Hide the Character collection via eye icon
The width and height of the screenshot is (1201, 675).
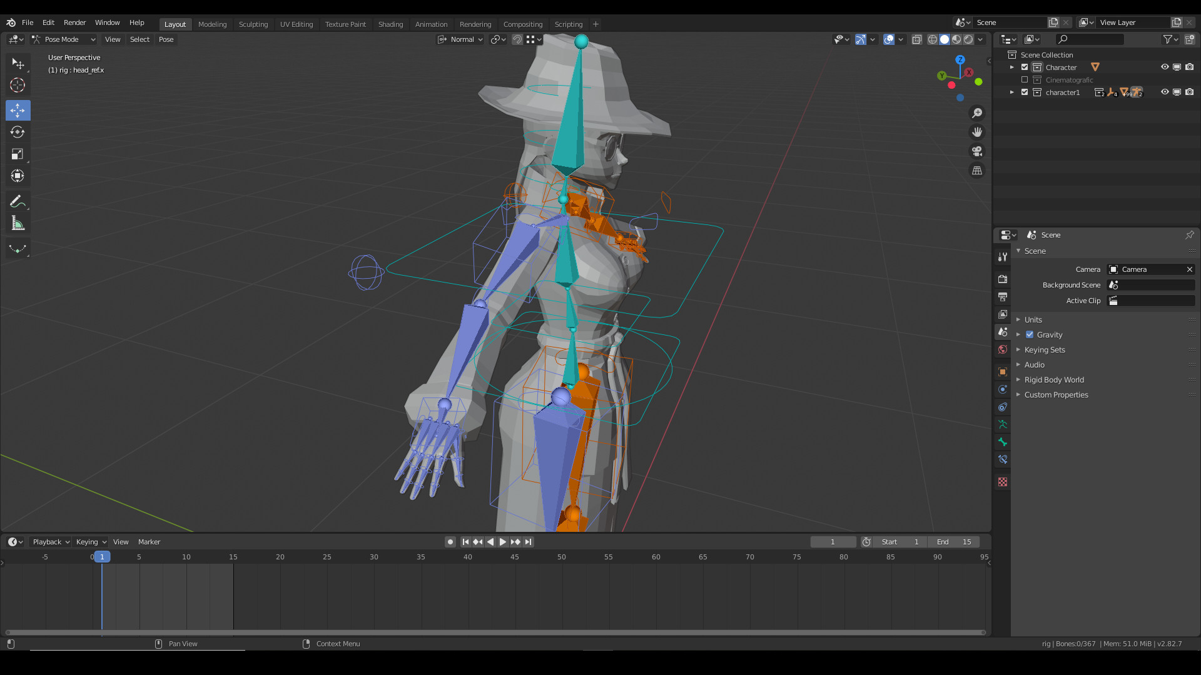[1165, 67]
